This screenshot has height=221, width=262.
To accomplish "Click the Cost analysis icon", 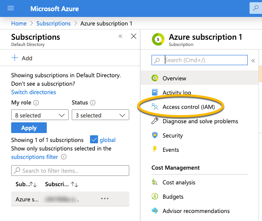I will click(x=155, y=182).
